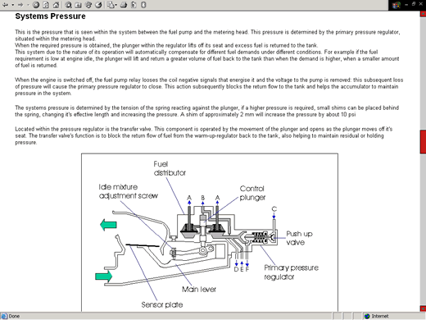This screenshot has width=426, height=320.
Task: Click the 'Push up valve' label
Action: click(x=299, y=238)
